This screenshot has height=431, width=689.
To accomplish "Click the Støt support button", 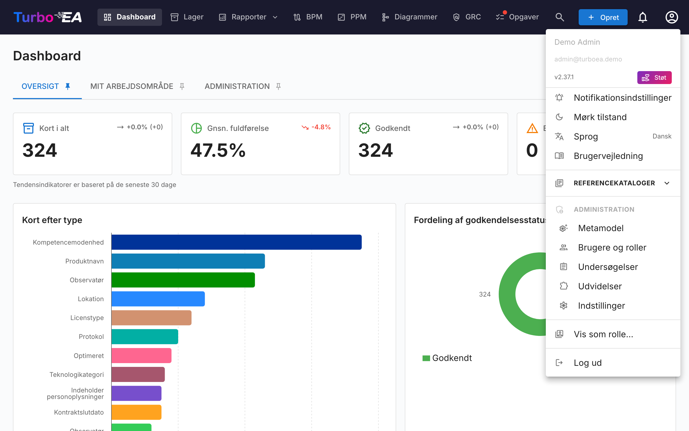I will pyautogui.click(x=654, y=78).
